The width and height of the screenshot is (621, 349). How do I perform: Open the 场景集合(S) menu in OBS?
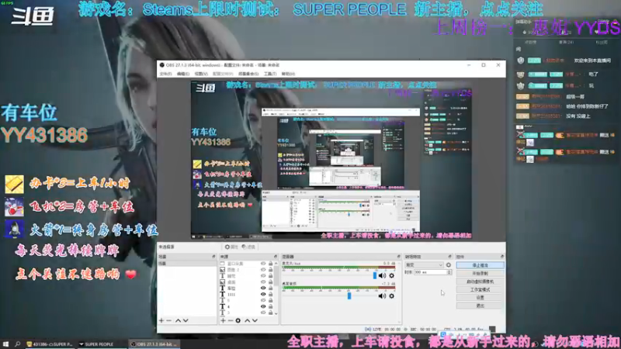(x=248, y=74)
